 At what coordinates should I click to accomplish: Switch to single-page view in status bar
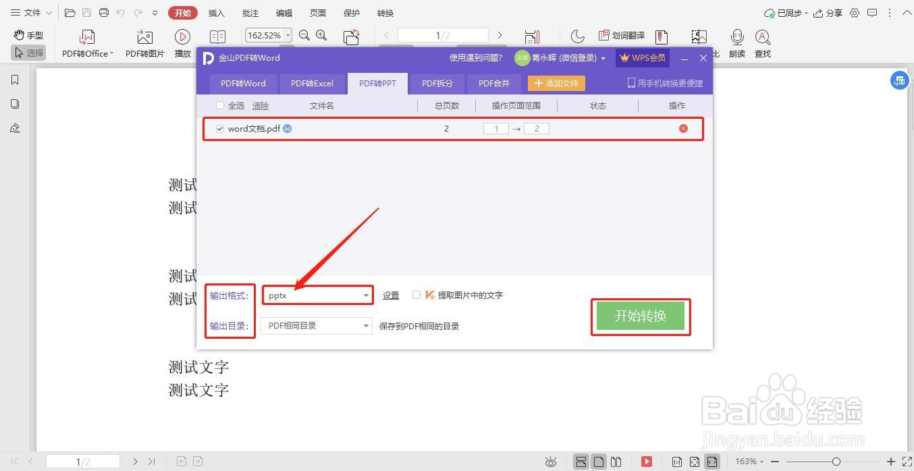[599, 462]
